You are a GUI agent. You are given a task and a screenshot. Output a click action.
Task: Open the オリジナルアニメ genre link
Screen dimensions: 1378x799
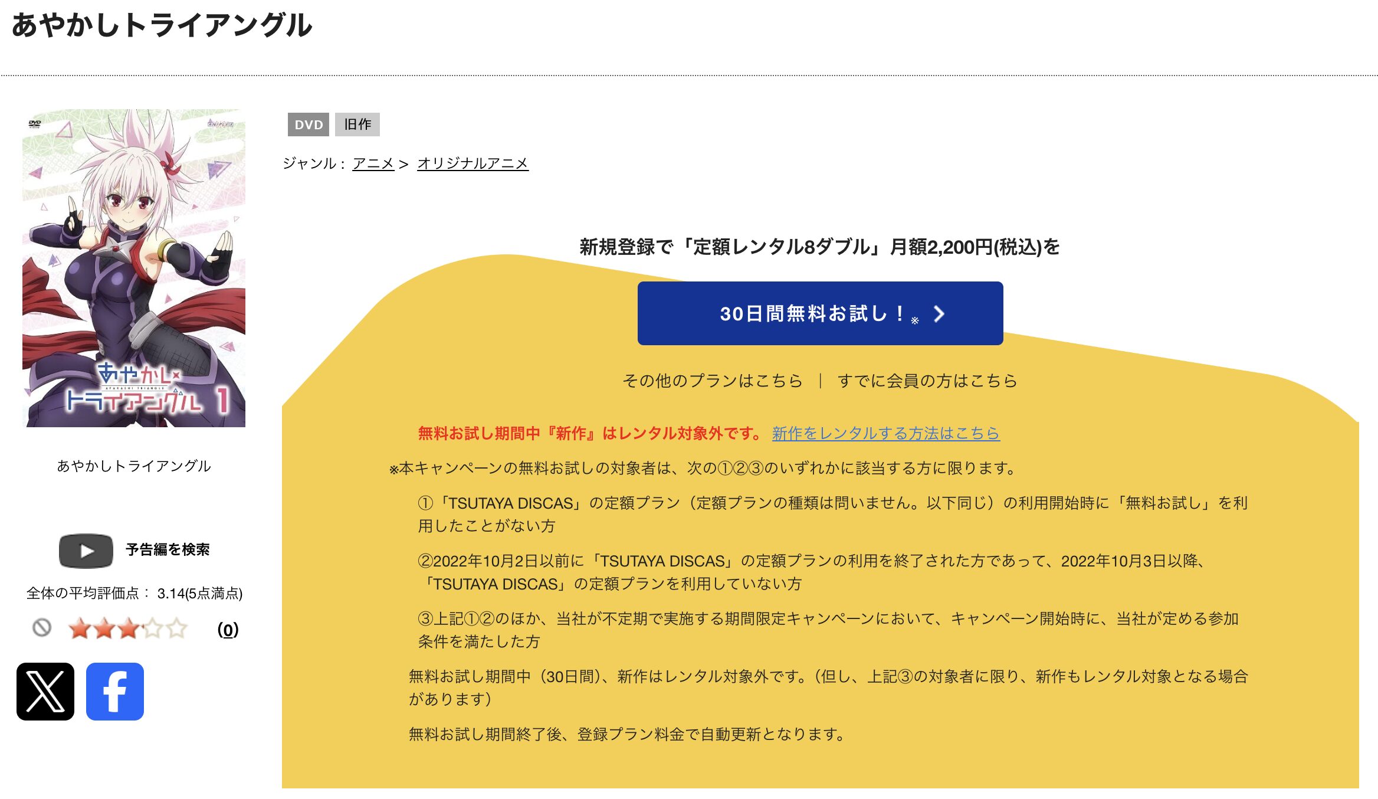coord(473,163)
